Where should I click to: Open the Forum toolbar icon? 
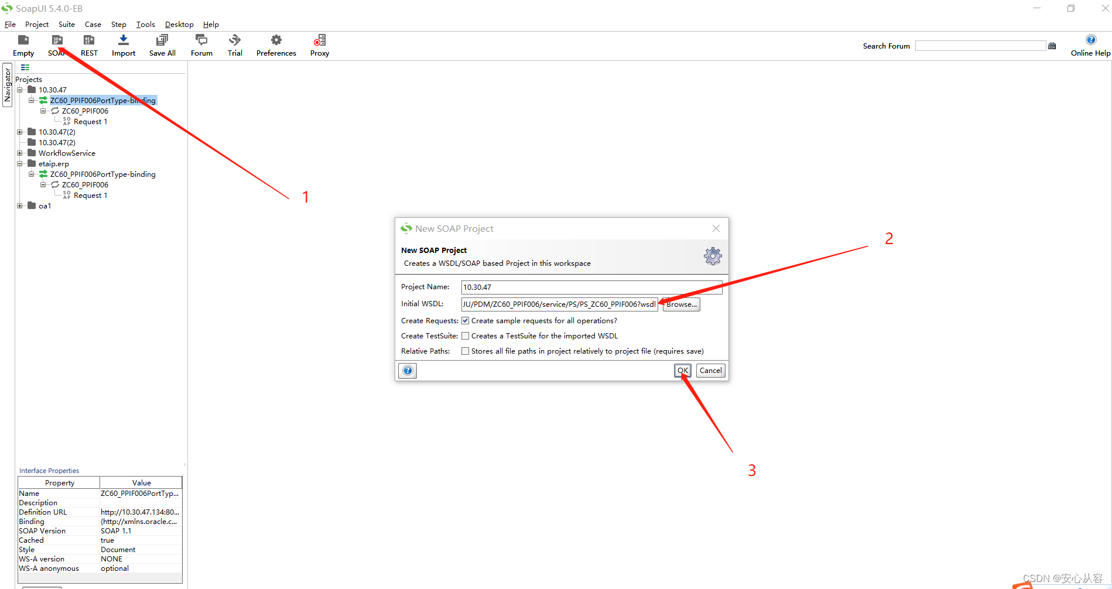coord(201,40)
